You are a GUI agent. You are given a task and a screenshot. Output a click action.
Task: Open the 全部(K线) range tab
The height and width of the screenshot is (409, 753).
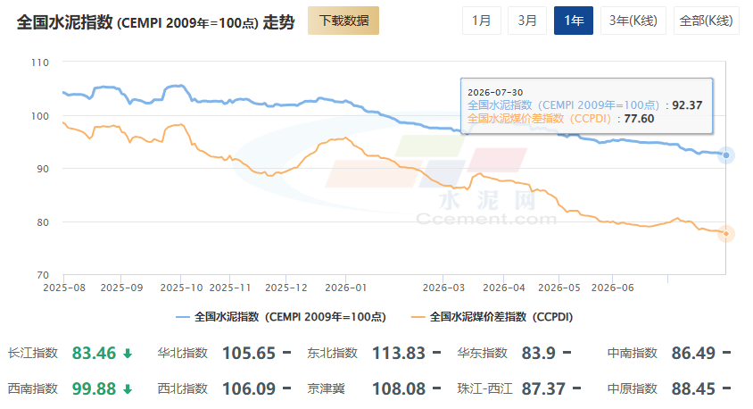pyautogui.click(x=706, y=21)
